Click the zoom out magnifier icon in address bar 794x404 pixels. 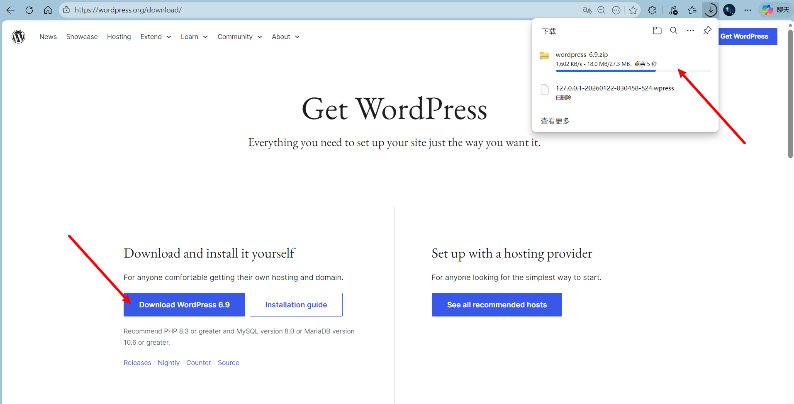tap(602, 10)
